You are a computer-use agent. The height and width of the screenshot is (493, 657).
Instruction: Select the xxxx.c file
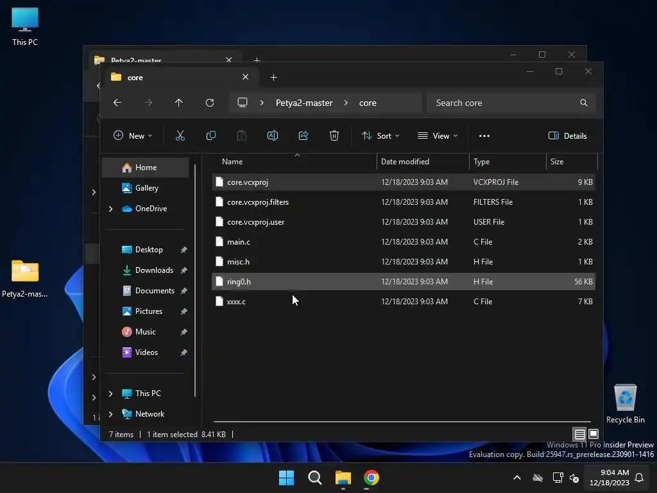point(403,302)
